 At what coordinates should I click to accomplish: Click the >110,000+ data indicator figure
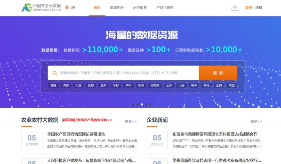(103, 50)
